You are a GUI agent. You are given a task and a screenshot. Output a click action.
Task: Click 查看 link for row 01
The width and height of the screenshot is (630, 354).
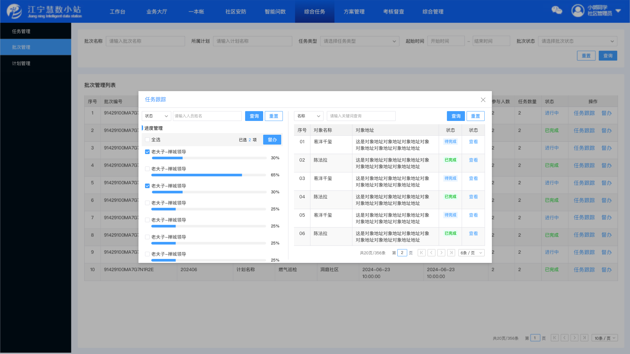point(473,142)
